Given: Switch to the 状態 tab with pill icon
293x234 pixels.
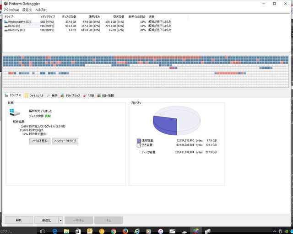Looking at the screenshot, I should click(x=89, y=96).
